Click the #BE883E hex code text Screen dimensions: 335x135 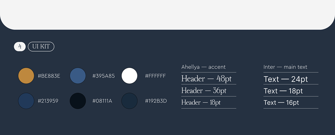[49, 76]
